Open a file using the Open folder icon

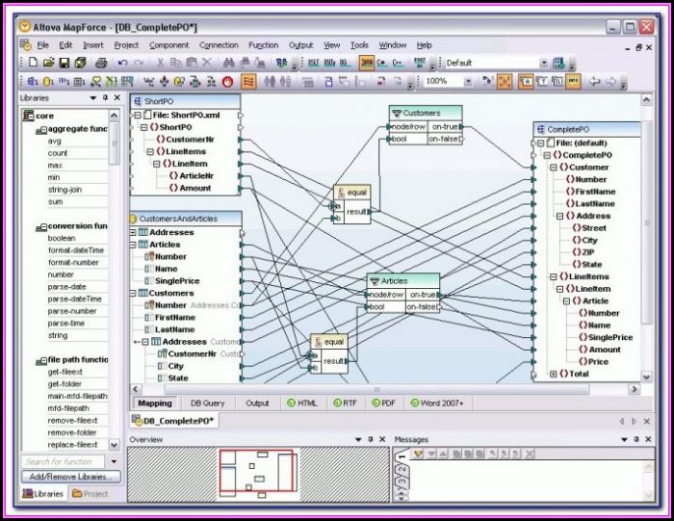click(48, 63)
